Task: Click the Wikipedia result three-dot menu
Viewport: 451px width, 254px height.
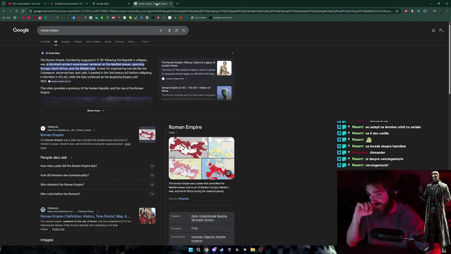Action: pos(94,130)
